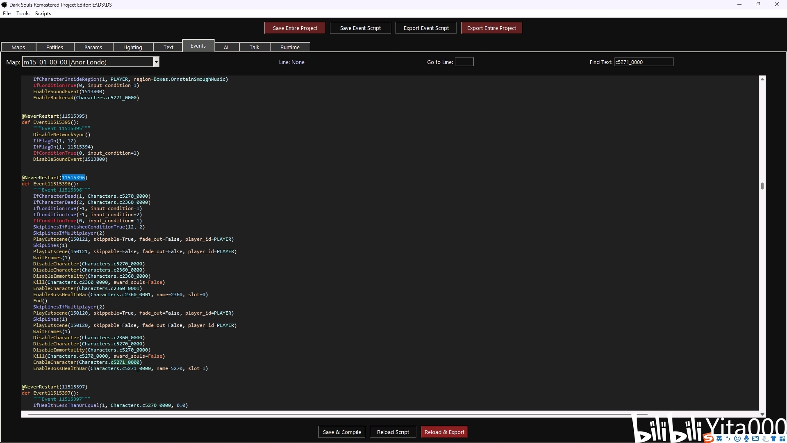
Task: Click Save Entire Project button
Action: [x=295, y=28]
